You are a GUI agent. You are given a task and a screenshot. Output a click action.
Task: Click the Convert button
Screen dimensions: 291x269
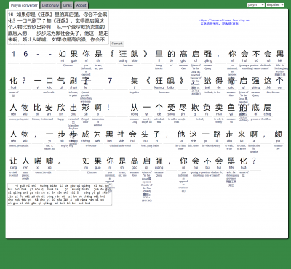[x=117, y=44]
